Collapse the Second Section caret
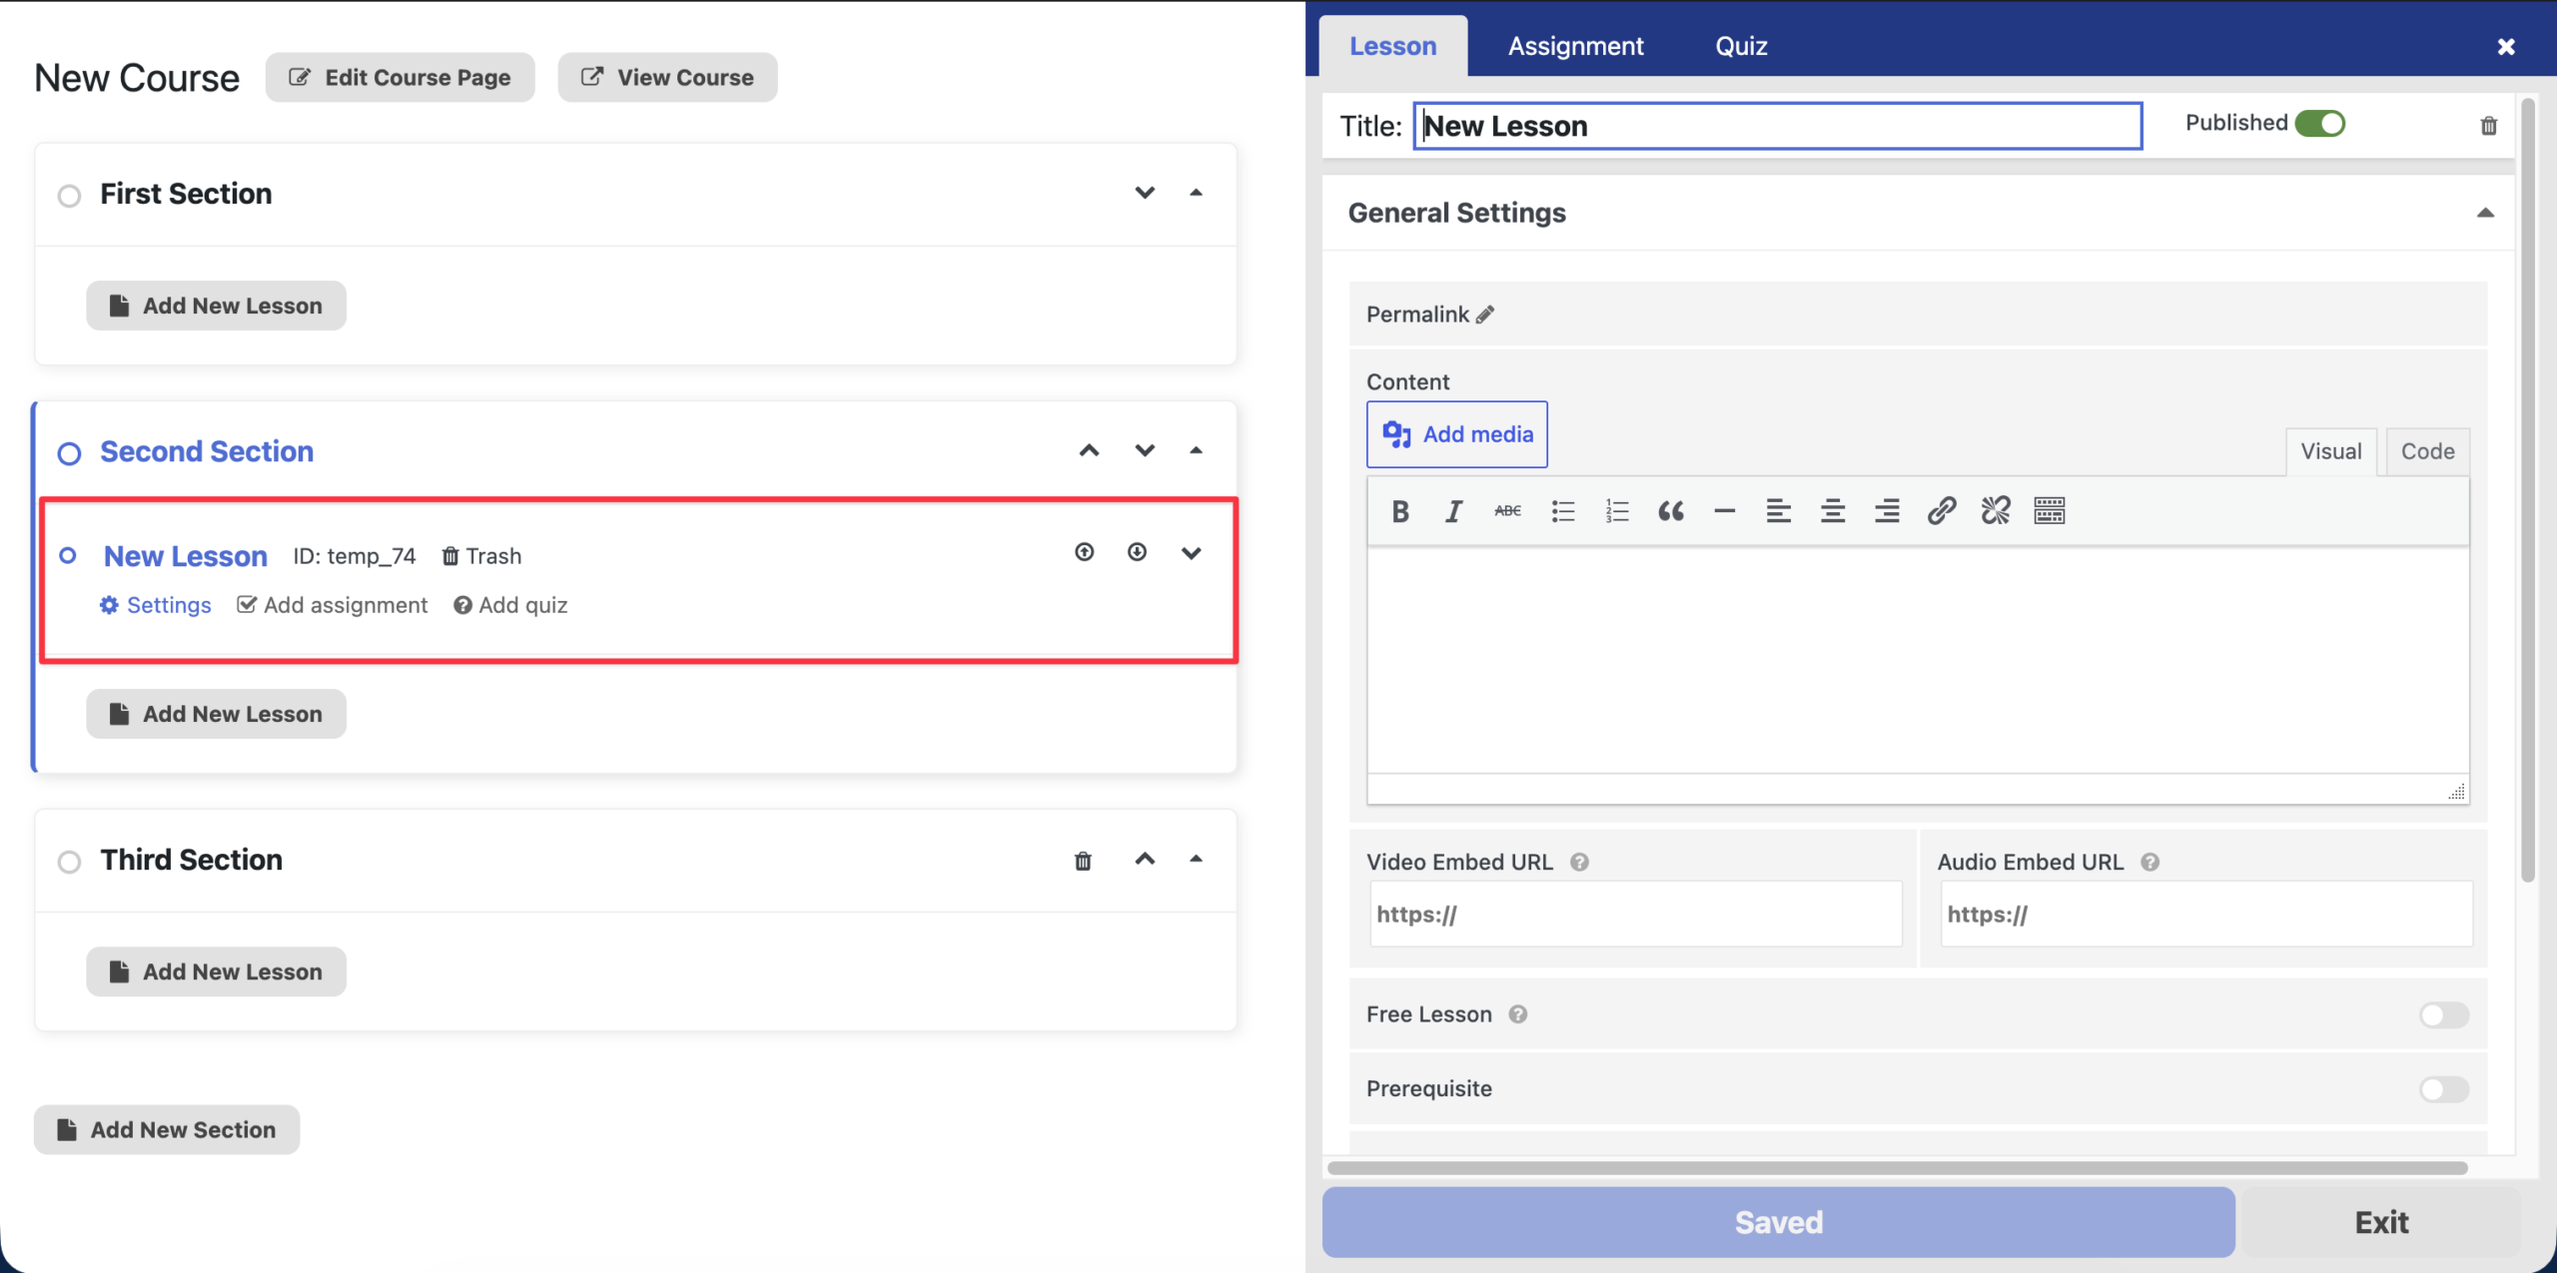 click(1196, 450)
